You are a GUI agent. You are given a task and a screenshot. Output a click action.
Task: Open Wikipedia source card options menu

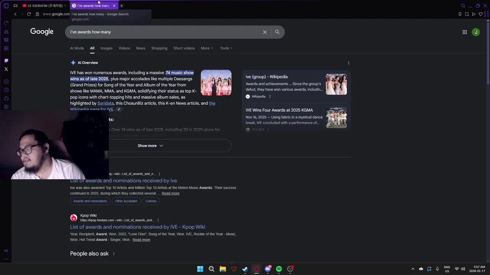pos(270,97)
